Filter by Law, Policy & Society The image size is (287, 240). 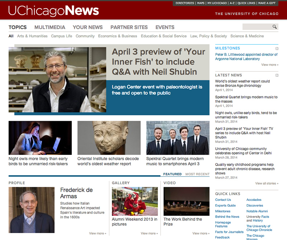click(x=208, y=36)
